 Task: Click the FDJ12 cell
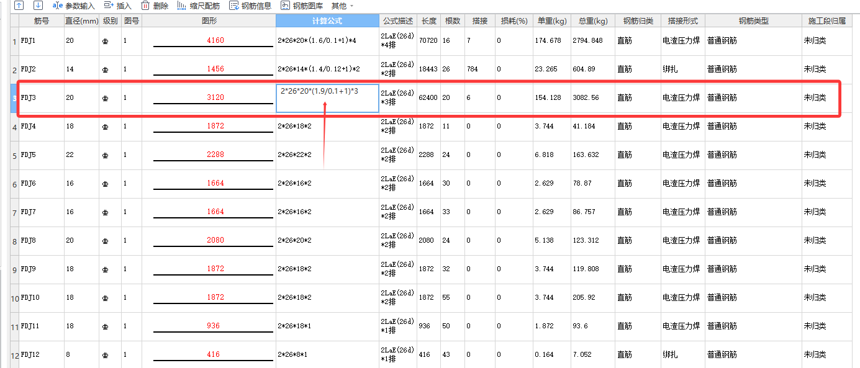pyautogui.click(x=42, y=355)
